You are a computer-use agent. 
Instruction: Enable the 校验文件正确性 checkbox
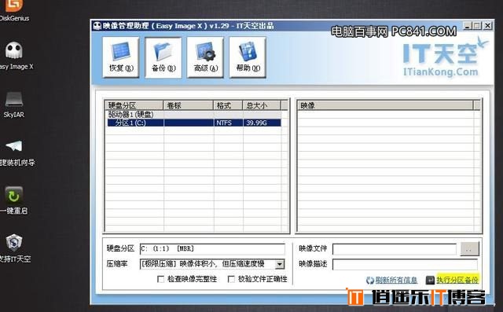tap(231, 279)
